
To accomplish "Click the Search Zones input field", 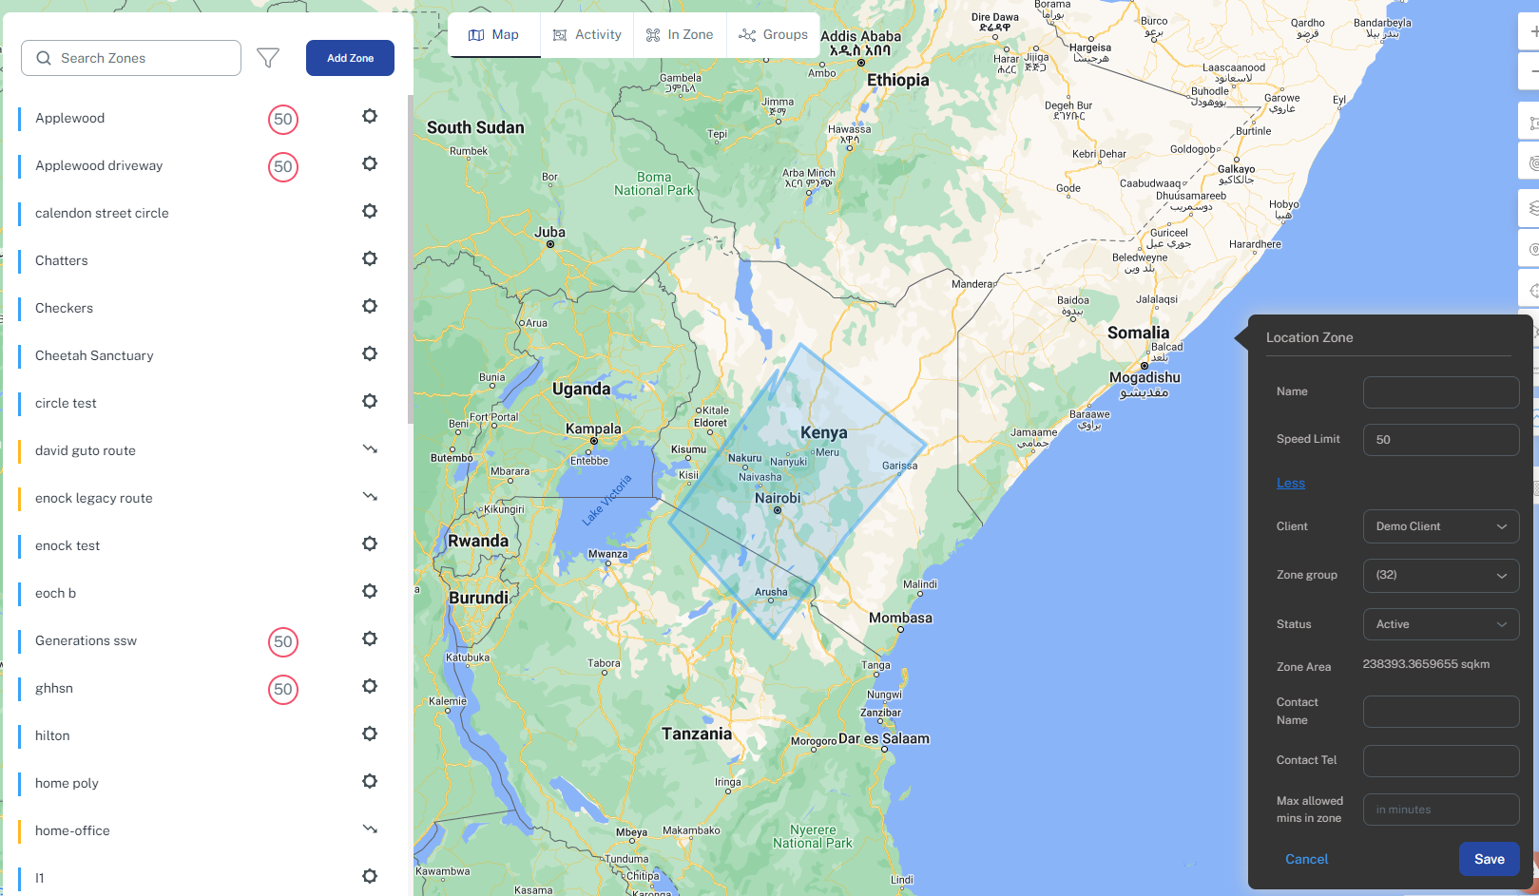I will pos(131,58).
